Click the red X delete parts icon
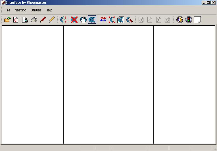Viewport: 217px width, 151px height. click(x=74, y=20)
